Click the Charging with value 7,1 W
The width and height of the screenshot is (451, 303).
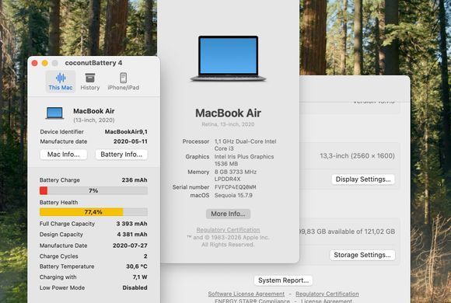(140, 277)
